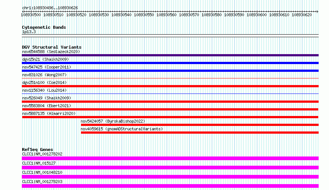
Task: Open variant dgv251n100 (Coe2014) label
Action: (44, 82)
